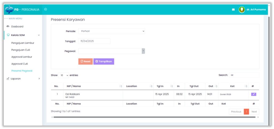Click the sidebar collapse circle icon

[45, 9]
